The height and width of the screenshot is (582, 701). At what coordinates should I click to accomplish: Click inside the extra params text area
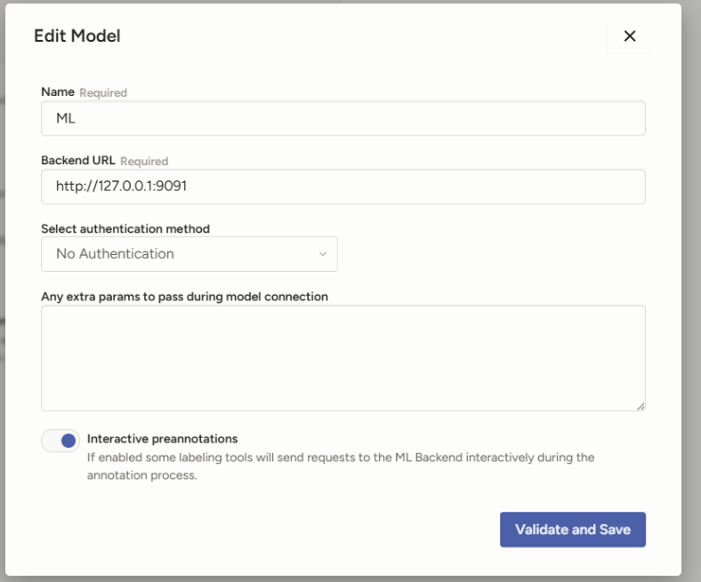[342, 358]
